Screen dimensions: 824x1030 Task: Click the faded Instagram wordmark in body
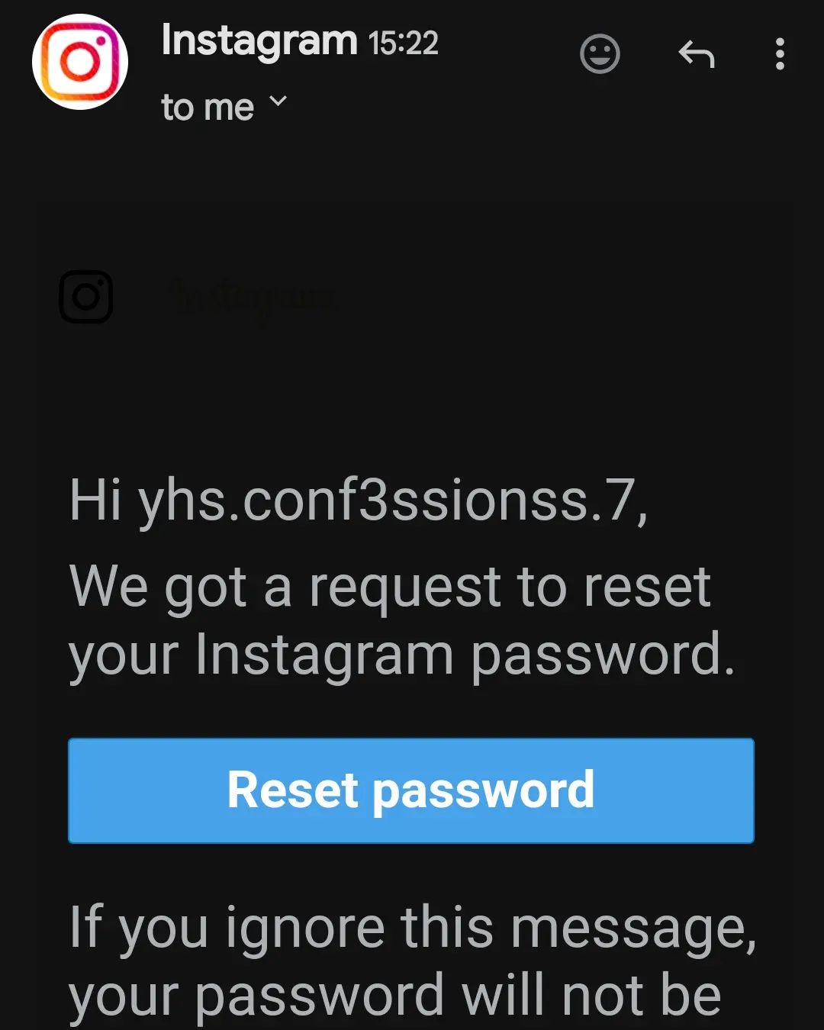click(x=253, y=298)
